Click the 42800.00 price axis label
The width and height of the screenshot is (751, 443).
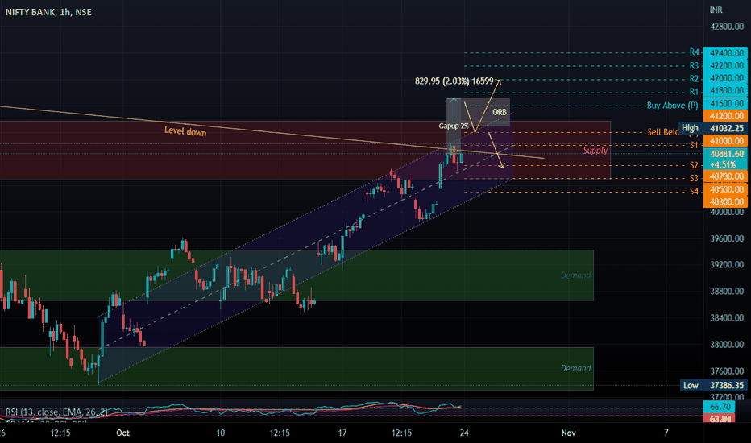pos(727,27)
